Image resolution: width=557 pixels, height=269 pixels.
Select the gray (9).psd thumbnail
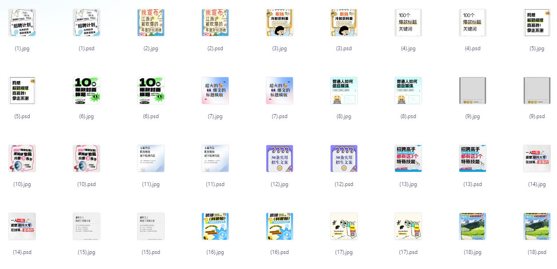point(537,91)
